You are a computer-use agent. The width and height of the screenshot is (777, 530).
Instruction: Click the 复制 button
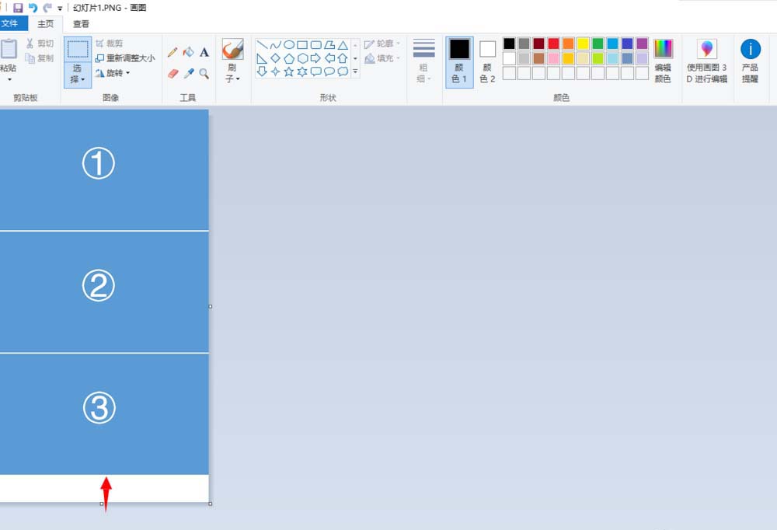pyautogui.click(x=40, y=58)
